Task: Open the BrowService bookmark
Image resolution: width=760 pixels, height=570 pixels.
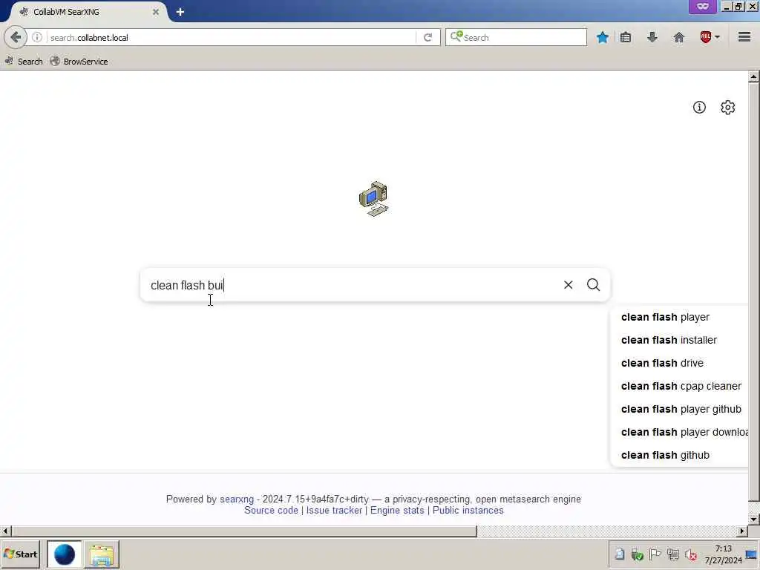Action: point(79,62)
